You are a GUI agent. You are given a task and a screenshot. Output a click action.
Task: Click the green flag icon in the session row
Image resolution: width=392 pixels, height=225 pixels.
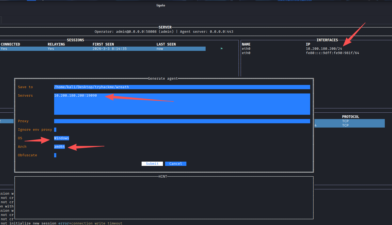pyautogui.click(x=221, y=48)
